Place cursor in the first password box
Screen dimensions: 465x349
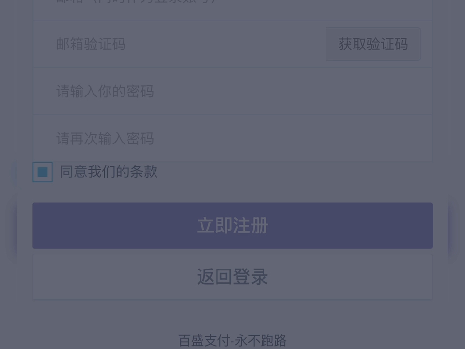232,91
